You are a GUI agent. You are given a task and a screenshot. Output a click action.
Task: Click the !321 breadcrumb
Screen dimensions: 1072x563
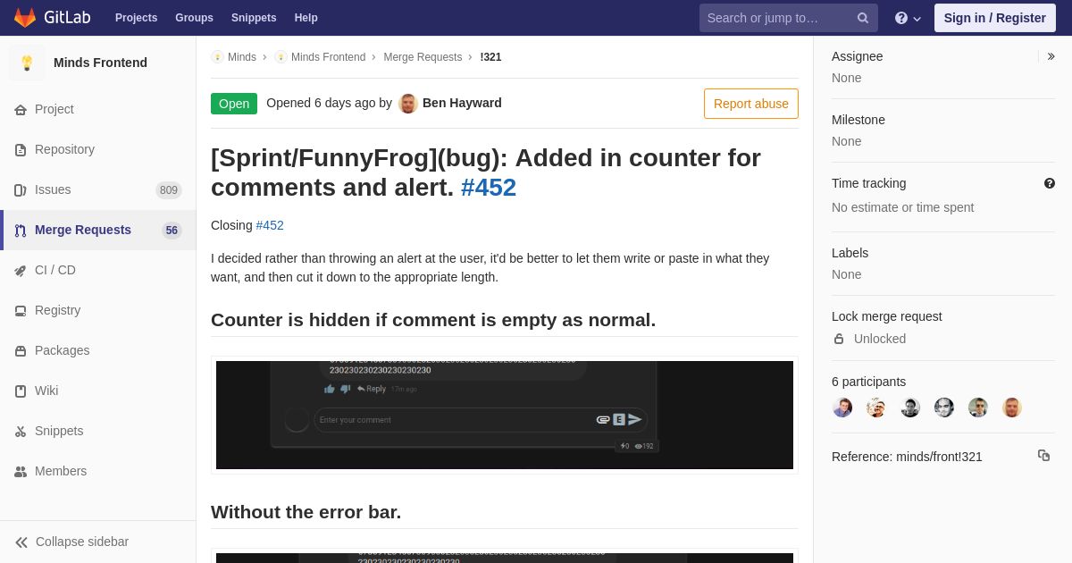490,57
